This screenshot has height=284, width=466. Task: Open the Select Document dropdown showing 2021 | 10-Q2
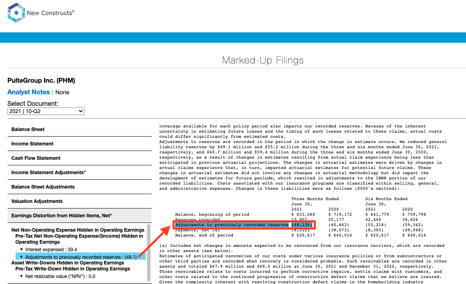[x=46, y=111]
